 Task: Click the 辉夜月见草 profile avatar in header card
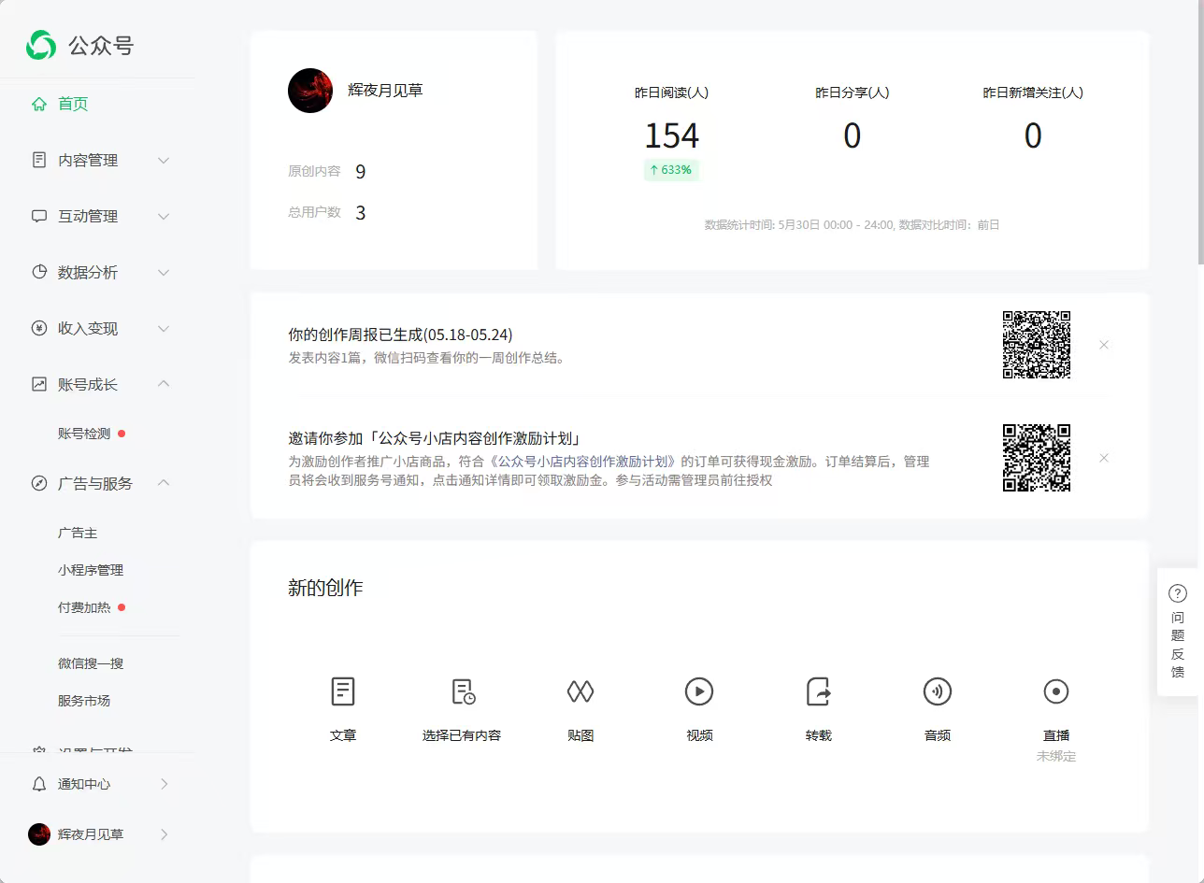coord(310,91)
